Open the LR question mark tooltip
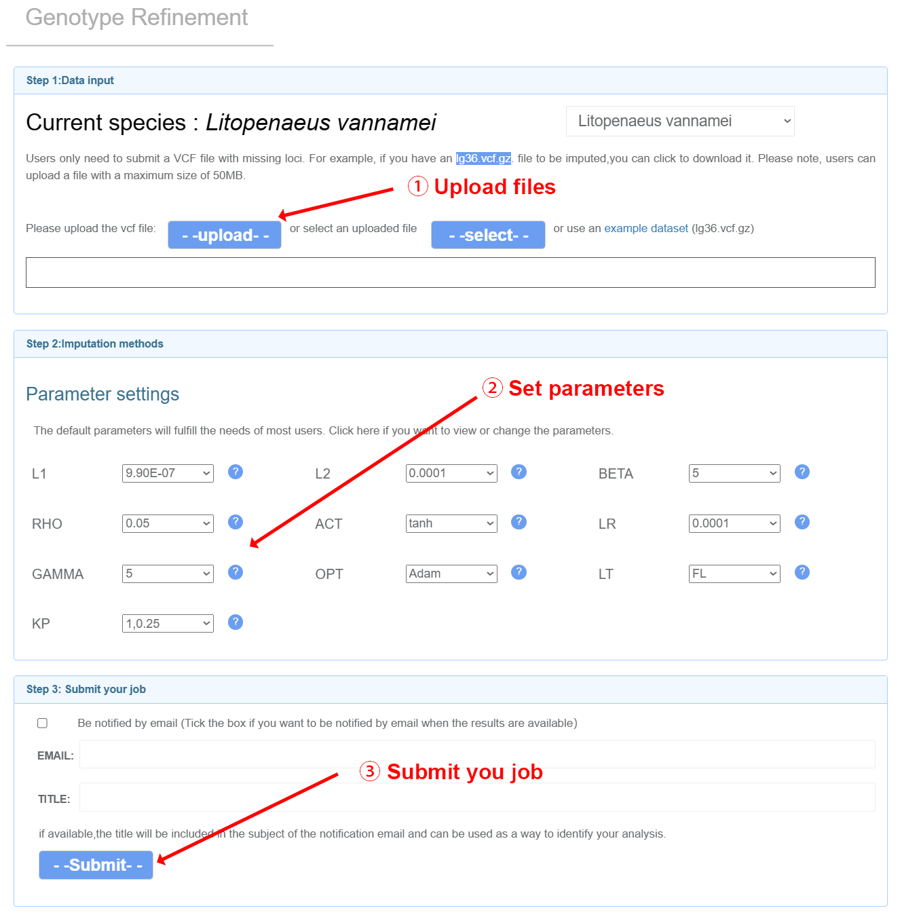Viewport: 902px width, 917px height. click(x=802, y=522)
